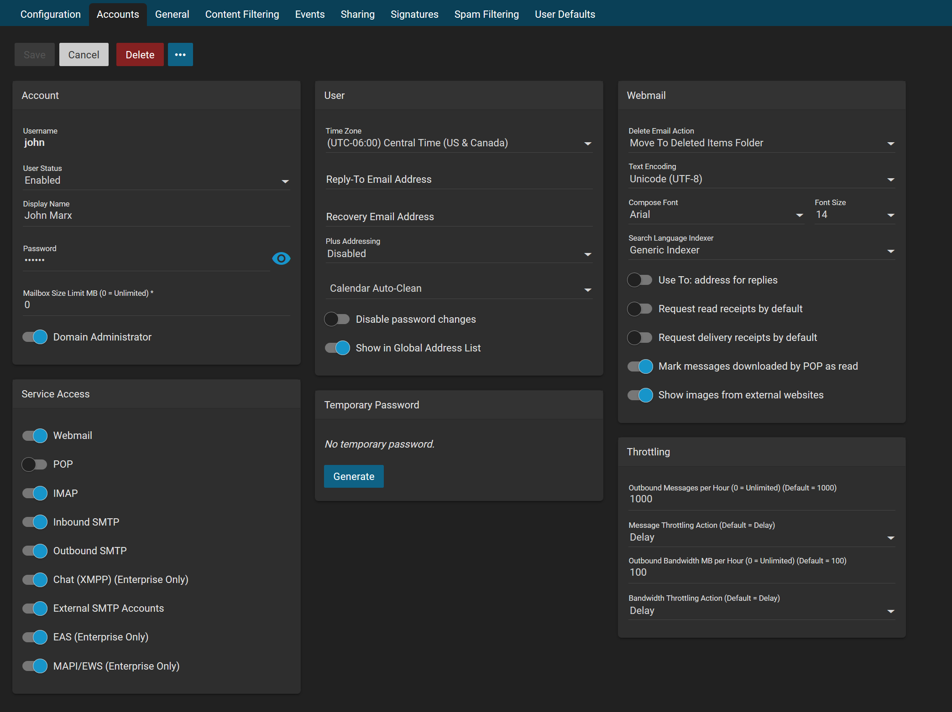
Task: Open the Content Filtering tab
Action: [242, 14]
